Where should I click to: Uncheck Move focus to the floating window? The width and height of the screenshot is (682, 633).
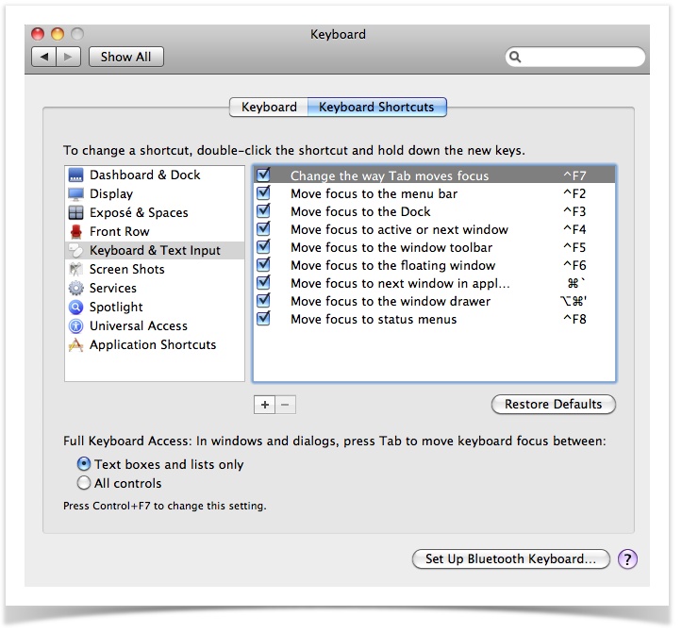click(x=263, y=264)
